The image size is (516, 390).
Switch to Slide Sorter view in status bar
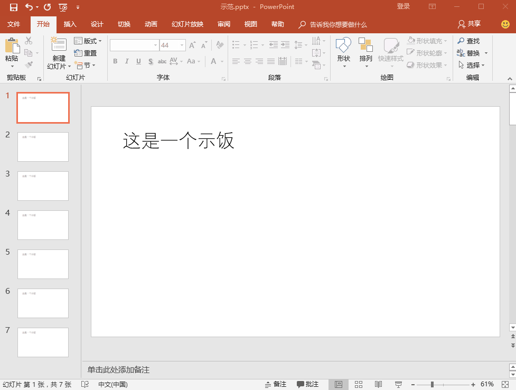pos(359,384)
